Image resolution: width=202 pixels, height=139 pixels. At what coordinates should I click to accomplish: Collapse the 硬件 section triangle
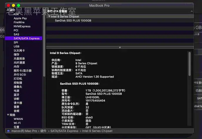(8, 10)
